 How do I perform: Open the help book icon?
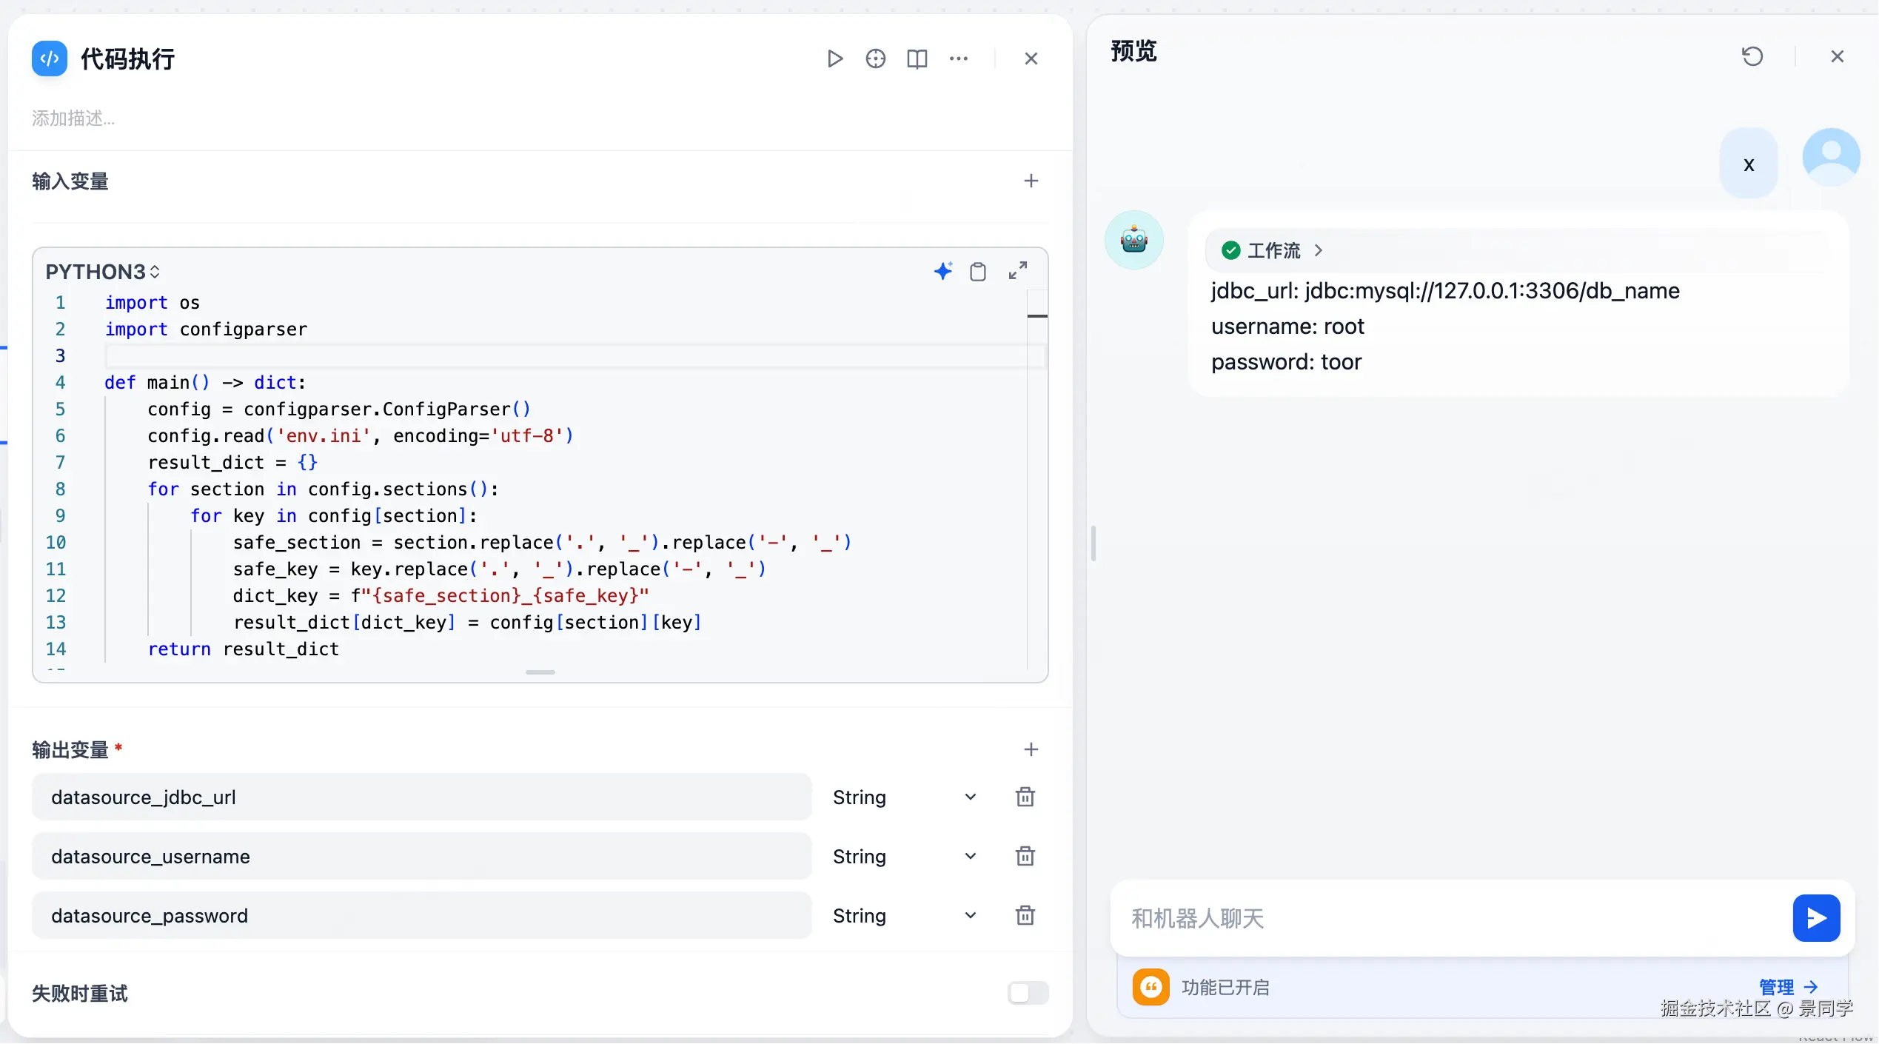917,58
